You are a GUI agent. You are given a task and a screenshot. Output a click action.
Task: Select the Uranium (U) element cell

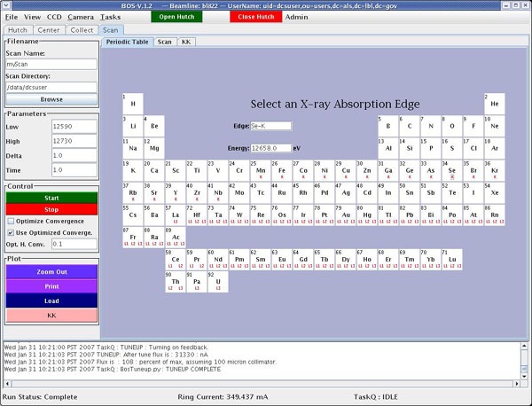pyautogui.click(x=219, y=281)
